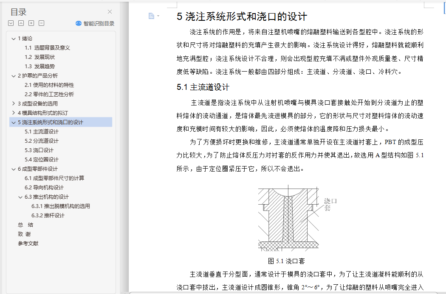Go to 参考文献 section
Screen dimensions: 446x294
click(x=28, y=244)
